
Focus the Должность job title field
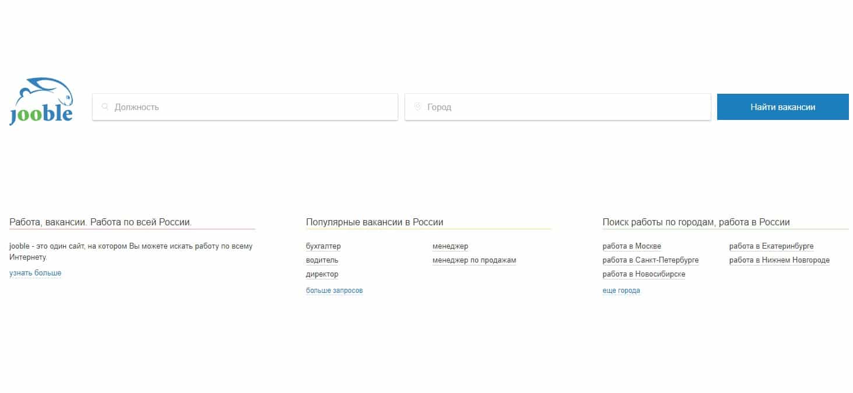click(245, 107)
